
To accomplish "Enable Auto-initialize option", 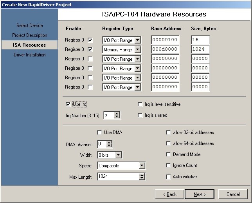I will tap(168, 177).
